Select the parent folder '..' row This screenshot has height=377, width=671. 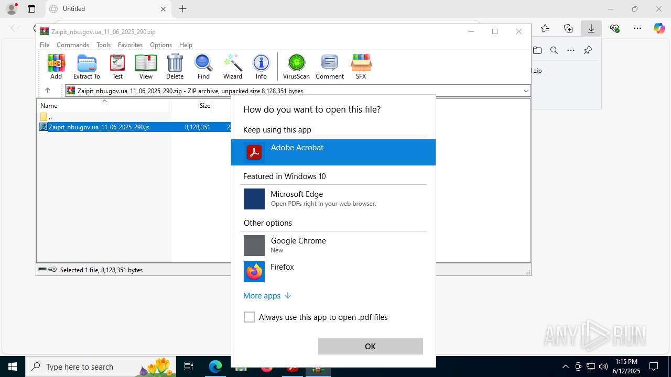pos(50,117)
